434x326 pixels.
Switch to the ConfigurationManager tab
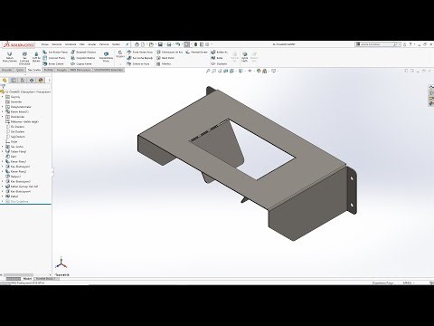(x=23, y=80)
